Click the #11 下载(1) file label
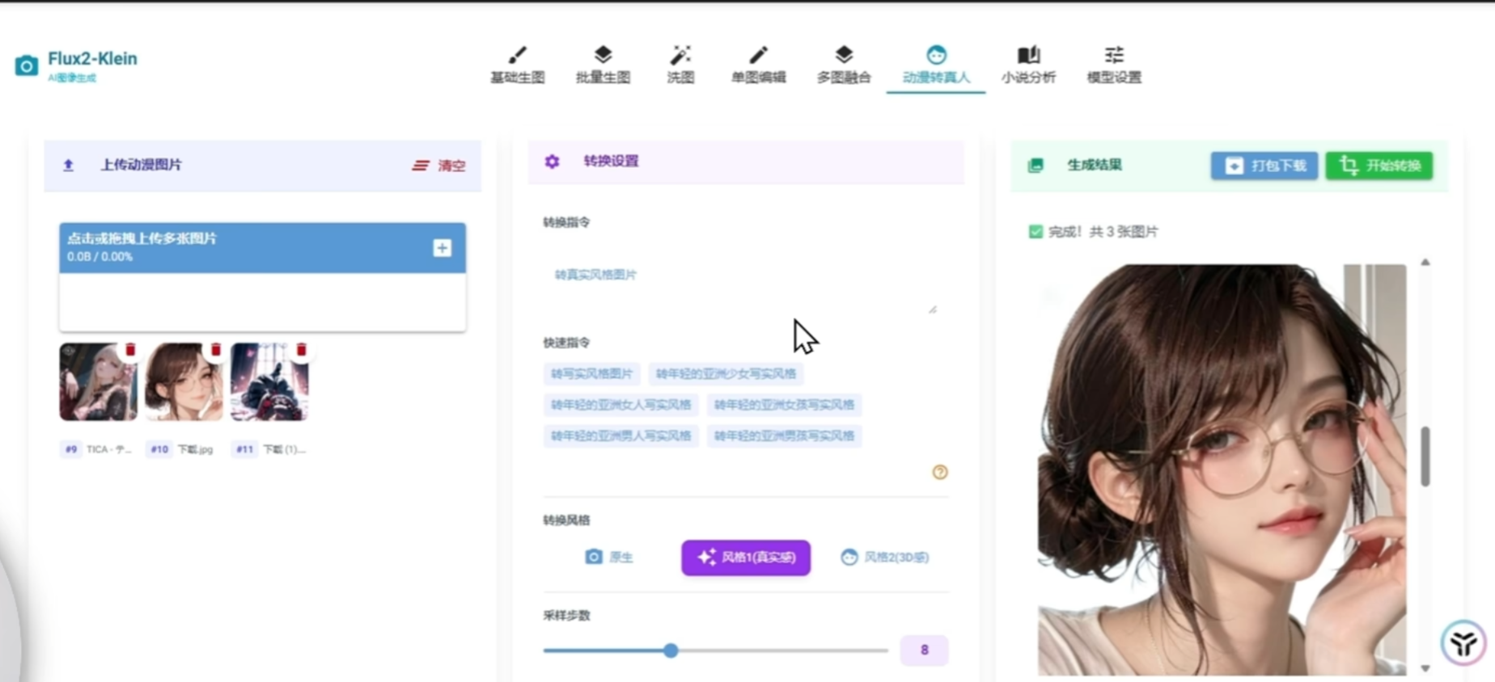Screen dimensions: 1495x682 [x=270, y=449]
